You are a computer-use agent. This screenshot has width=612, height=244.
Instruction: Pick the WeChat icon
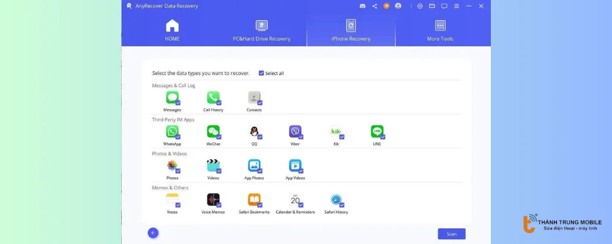click(213, 131)
